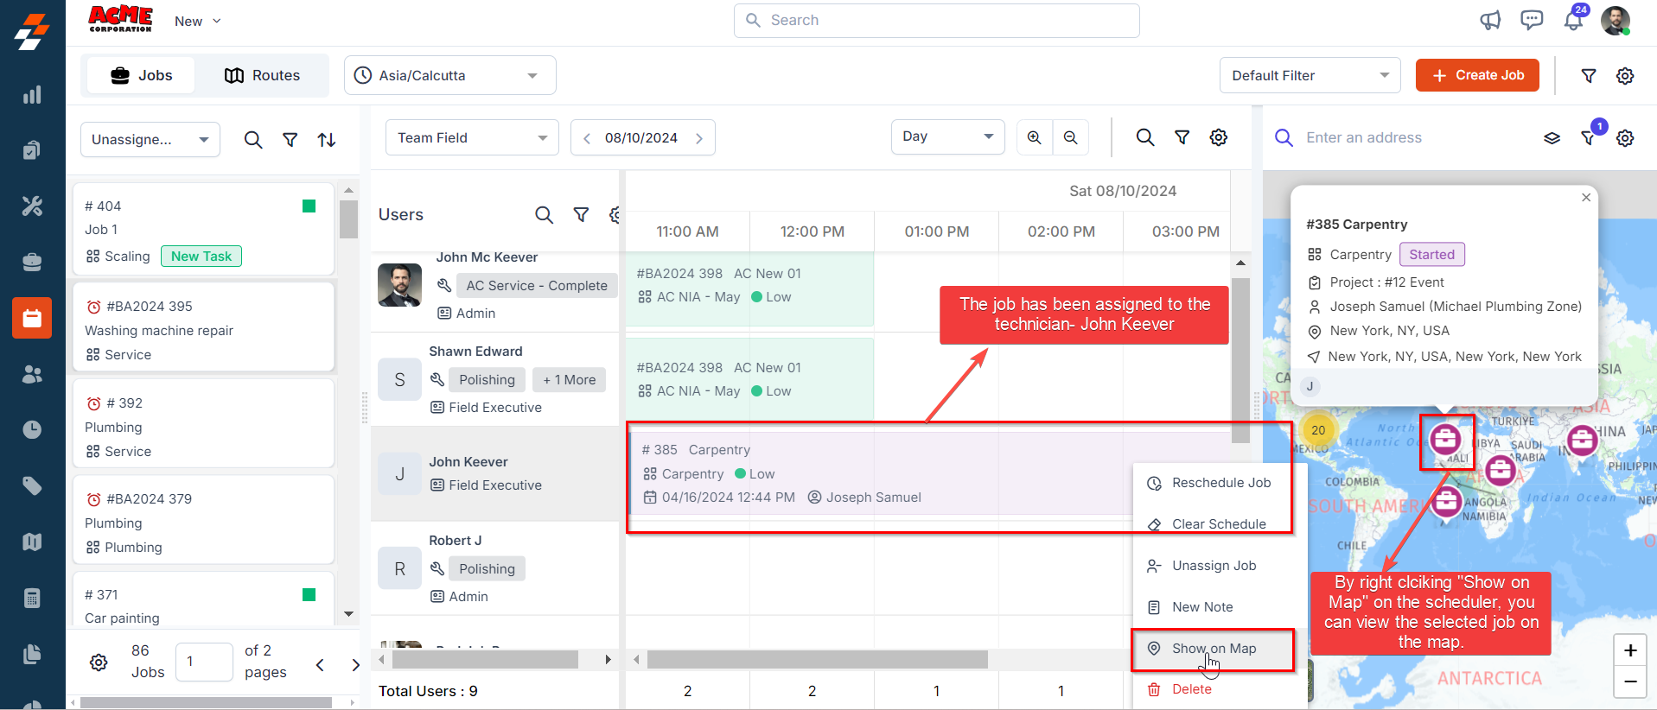
Task: Open map settings gear icon
Action: pyautogui.click(x=1625, y=138)
